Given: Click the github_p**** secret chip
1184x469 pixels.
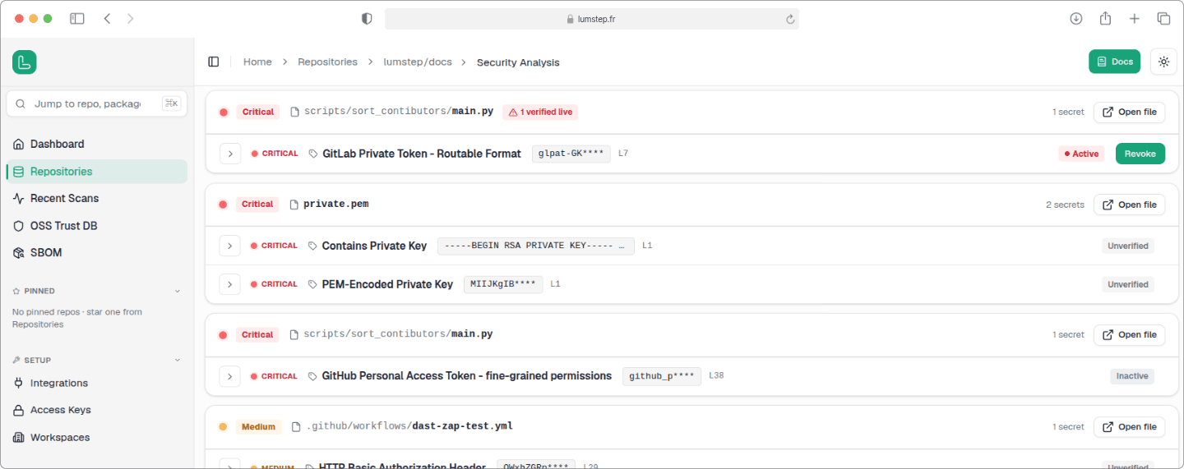Looking at the screenshot, I should click(x=662, y=376).
